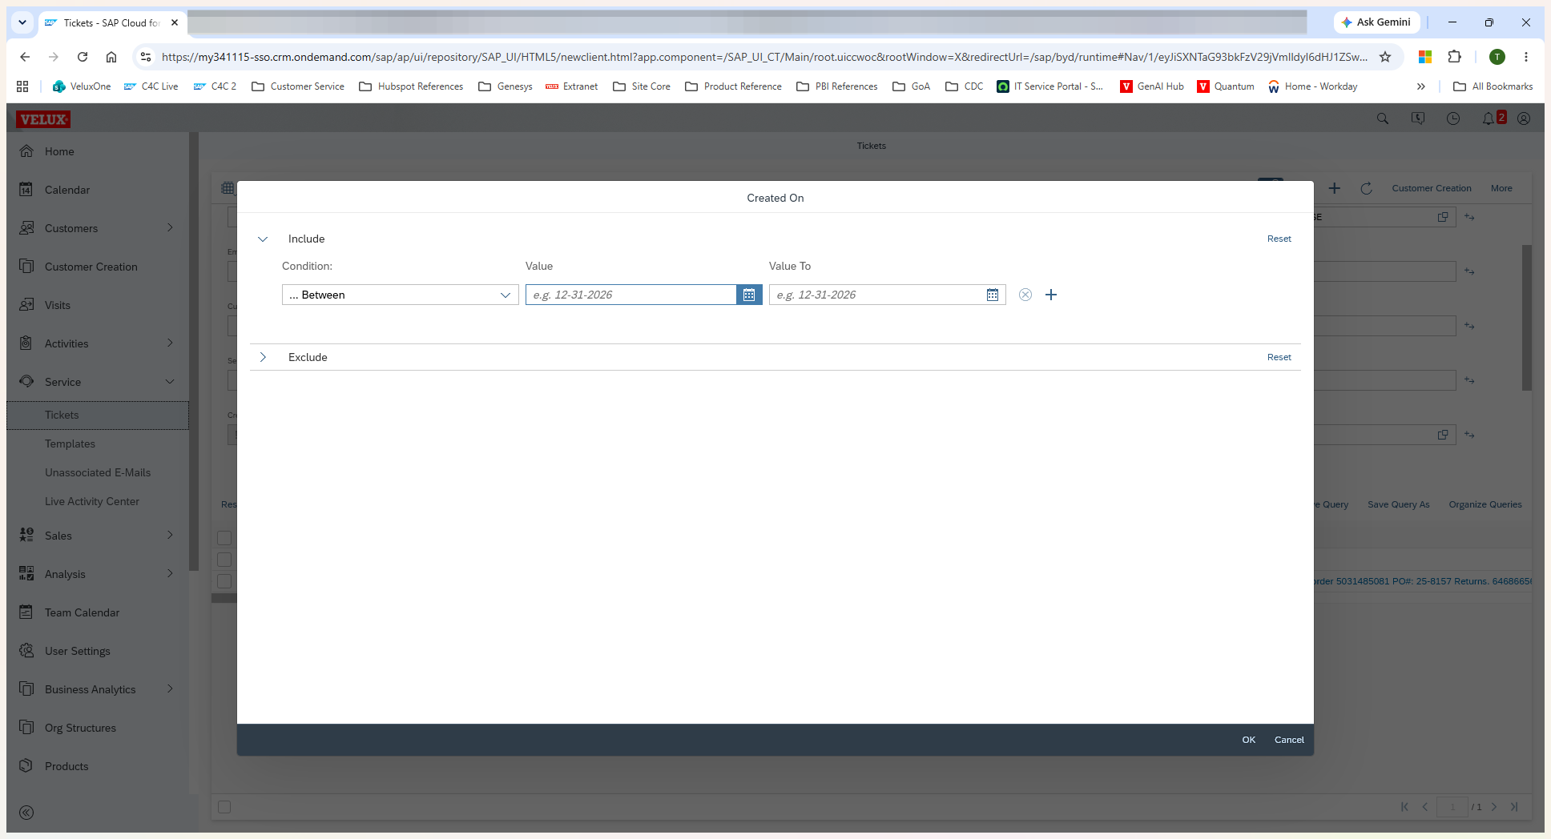
Task: Click OK to confirm the filter
Action: 1249,740
